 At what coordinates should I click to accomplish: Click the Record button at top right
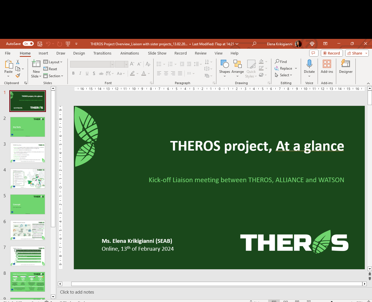[332, 53]
